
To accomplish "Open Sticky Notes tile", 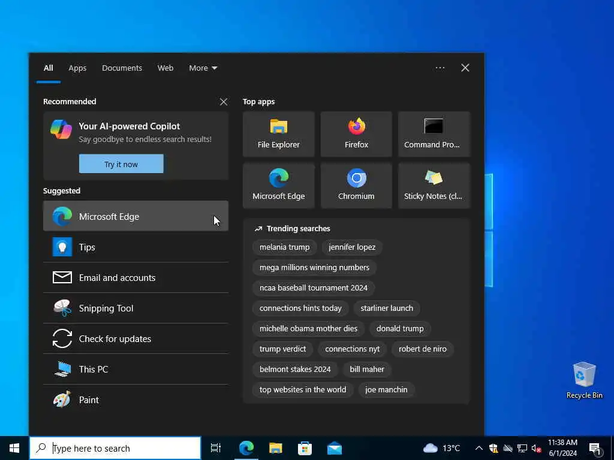I will tap(434, 186).
